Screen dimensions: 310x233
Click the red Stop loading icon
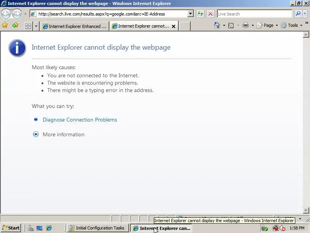[x=210, y=14]
